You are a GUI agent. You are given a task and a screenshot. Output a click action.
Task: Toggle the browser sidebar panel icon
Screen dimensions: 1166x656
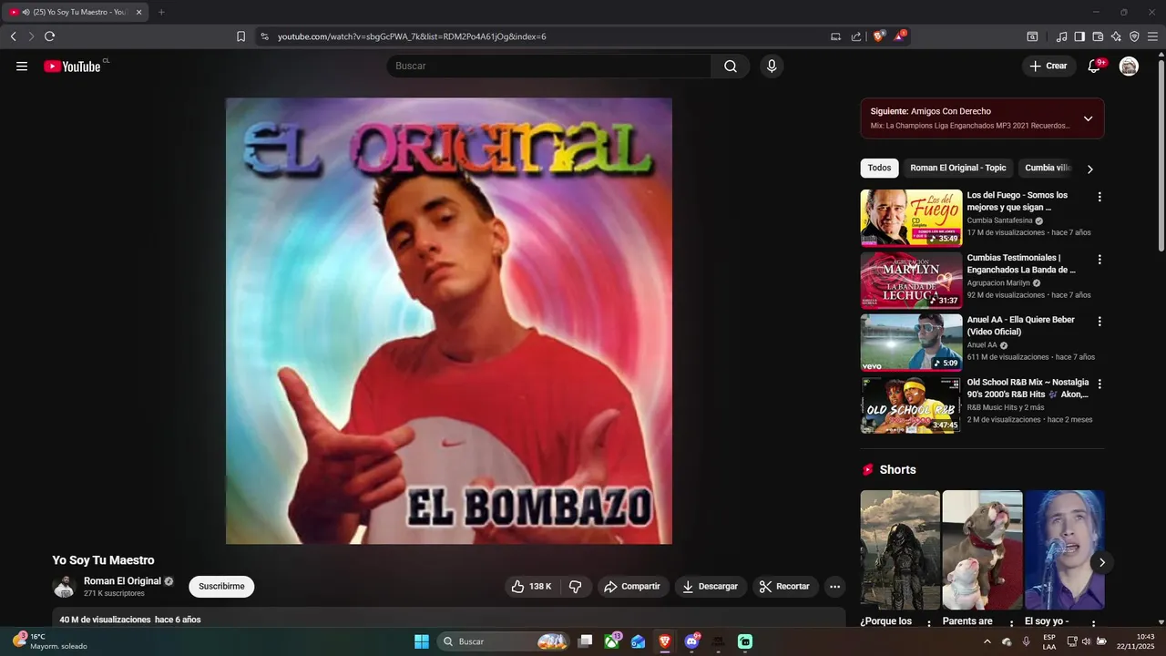coord(1079,36)
